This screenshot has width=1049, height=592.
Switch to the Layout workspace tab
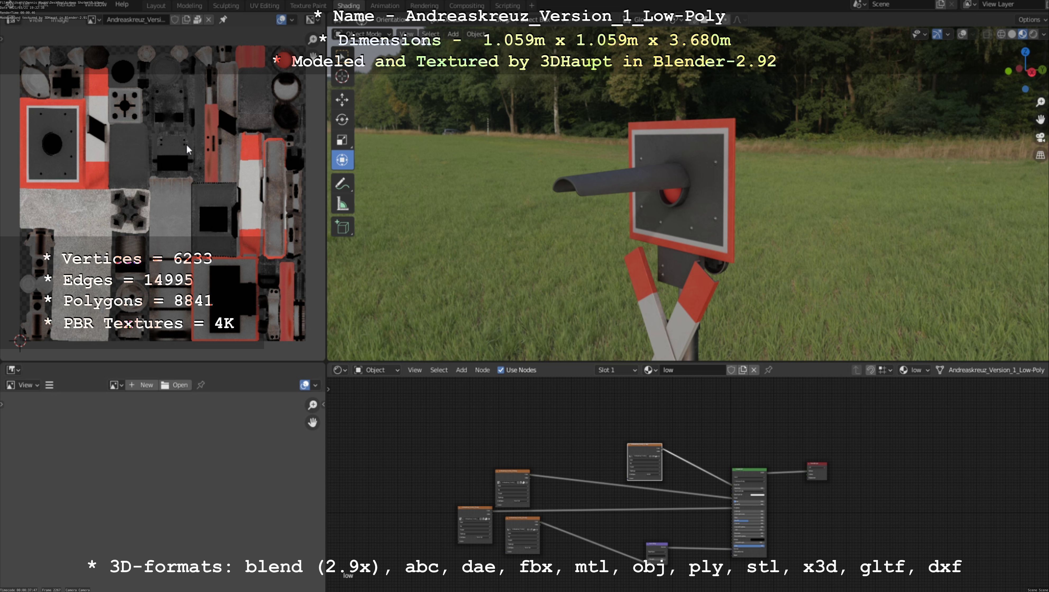pyautogui.click(x=156, y=6)
